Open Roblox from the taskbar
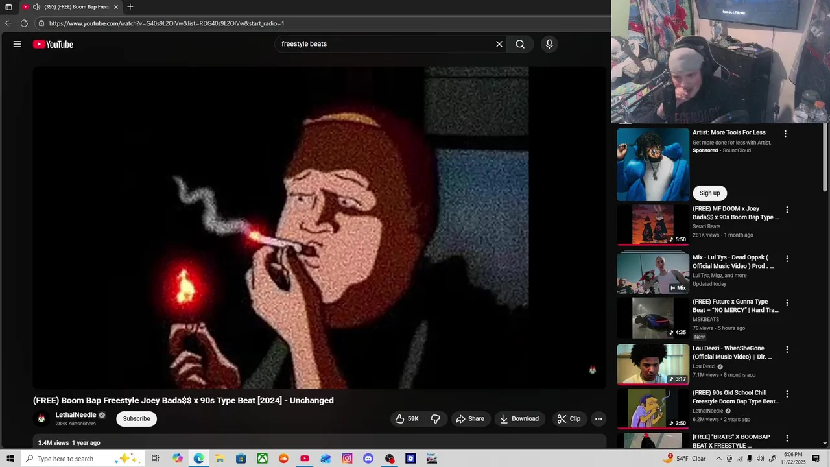 coord(410,459)
